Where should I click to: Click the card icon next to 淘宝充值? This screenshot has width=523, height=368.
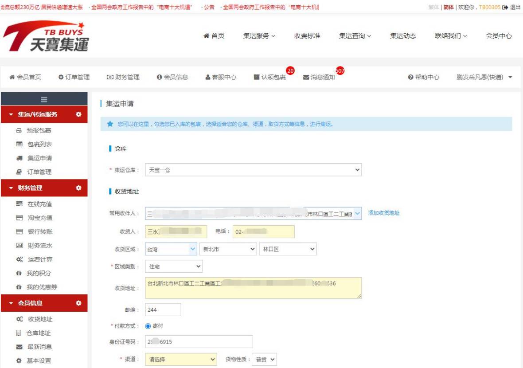(20, 218)
